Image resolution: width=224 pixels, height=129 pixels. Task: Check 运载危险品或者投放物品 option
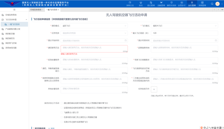pos(62,108)
